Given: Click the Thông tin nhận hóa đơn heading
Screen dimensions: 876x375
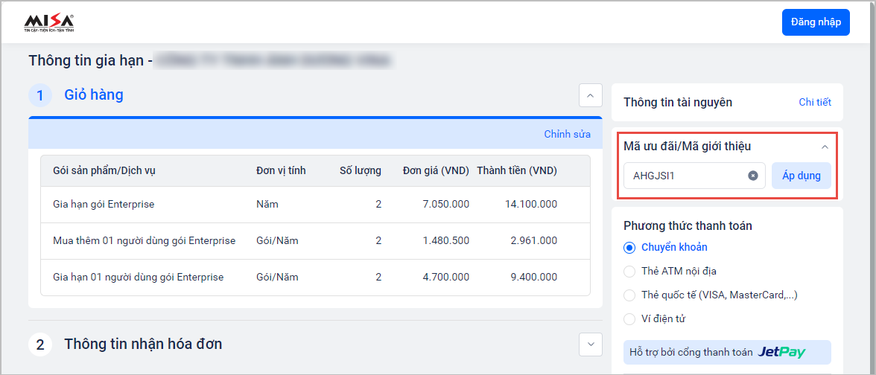Looking at the screenshot, I should [143, 344].
